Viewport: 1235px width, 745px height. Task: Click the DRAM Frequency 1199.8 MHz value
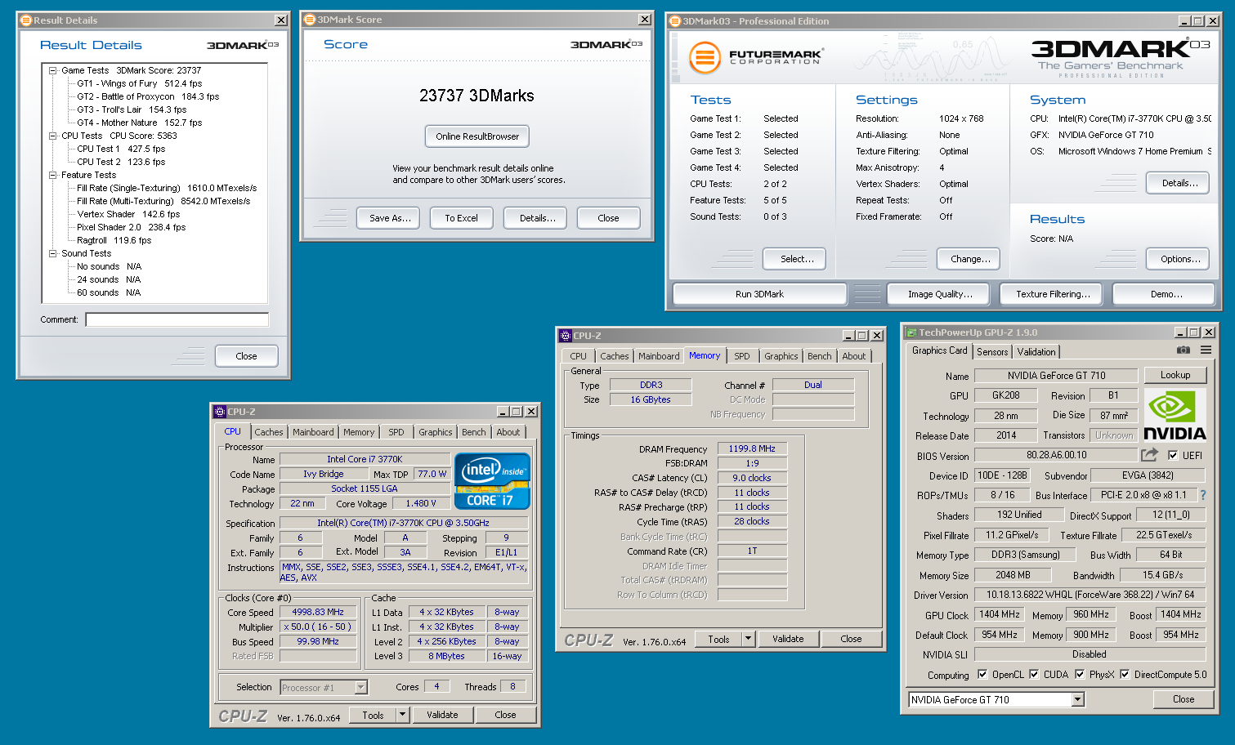point(752,448)
